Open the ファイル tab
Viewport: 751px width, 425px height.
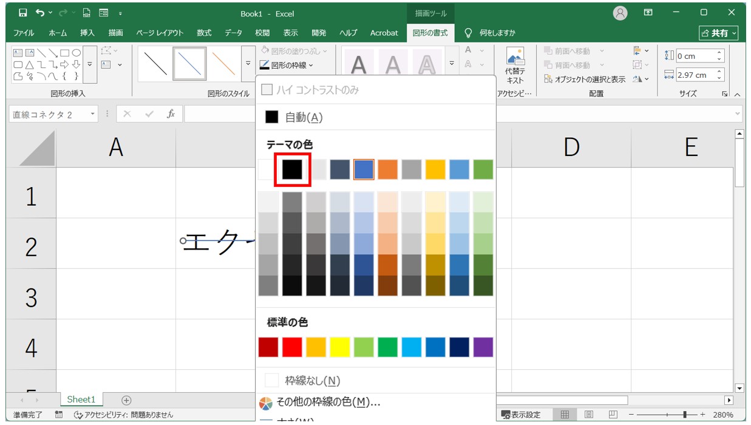point(24,33)
